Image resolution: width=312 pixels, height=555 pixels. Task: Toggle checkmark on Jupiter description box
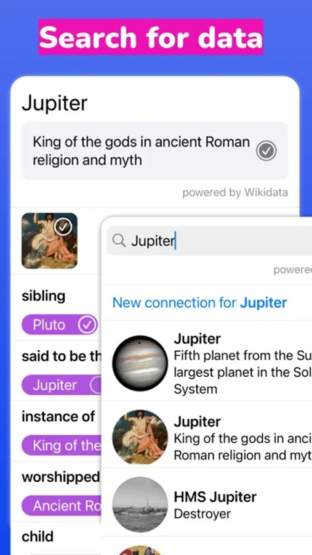266,151
